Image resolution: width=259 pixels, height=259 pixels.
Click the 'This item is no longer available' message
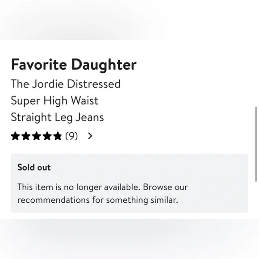(x=79, y=187)
